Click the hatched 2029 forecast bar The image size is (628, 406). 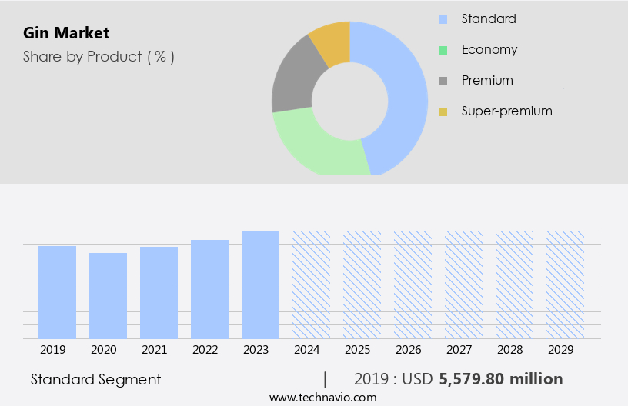coord(565,285)
